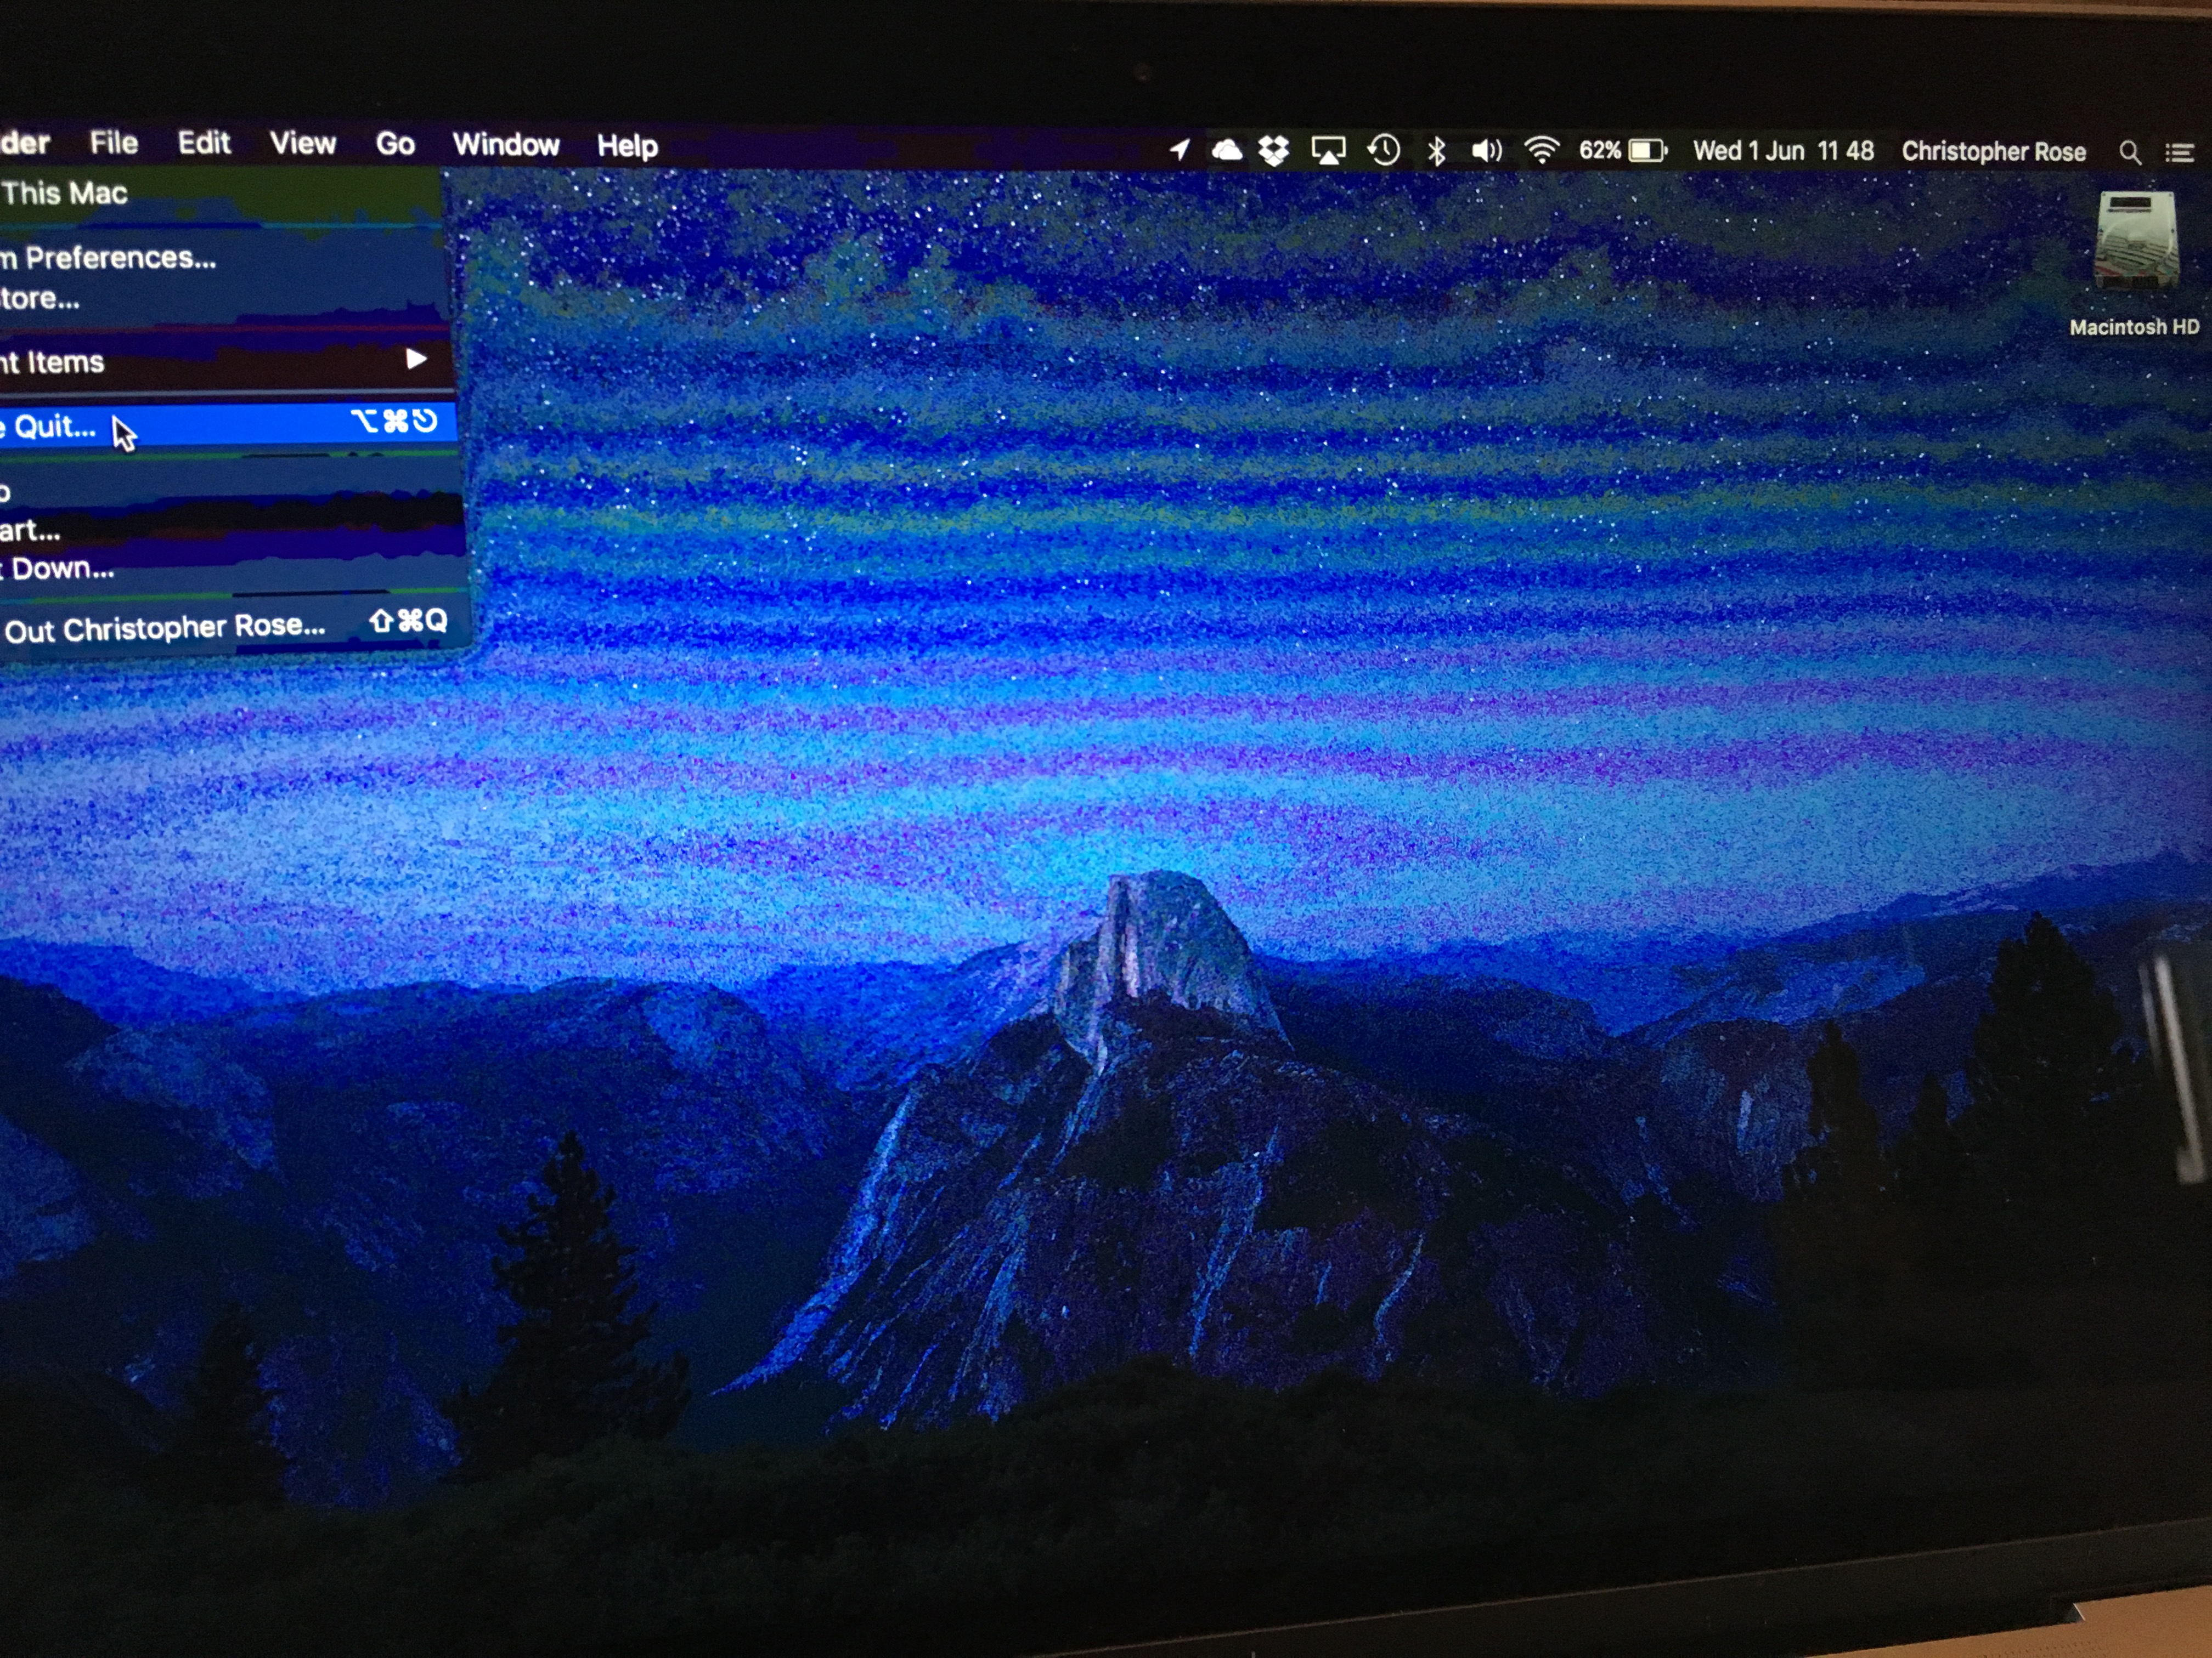The image size is (2212, 1658).
Task: Expand the Recent Items submenu arrow
Action: click(x=416, y=359)
